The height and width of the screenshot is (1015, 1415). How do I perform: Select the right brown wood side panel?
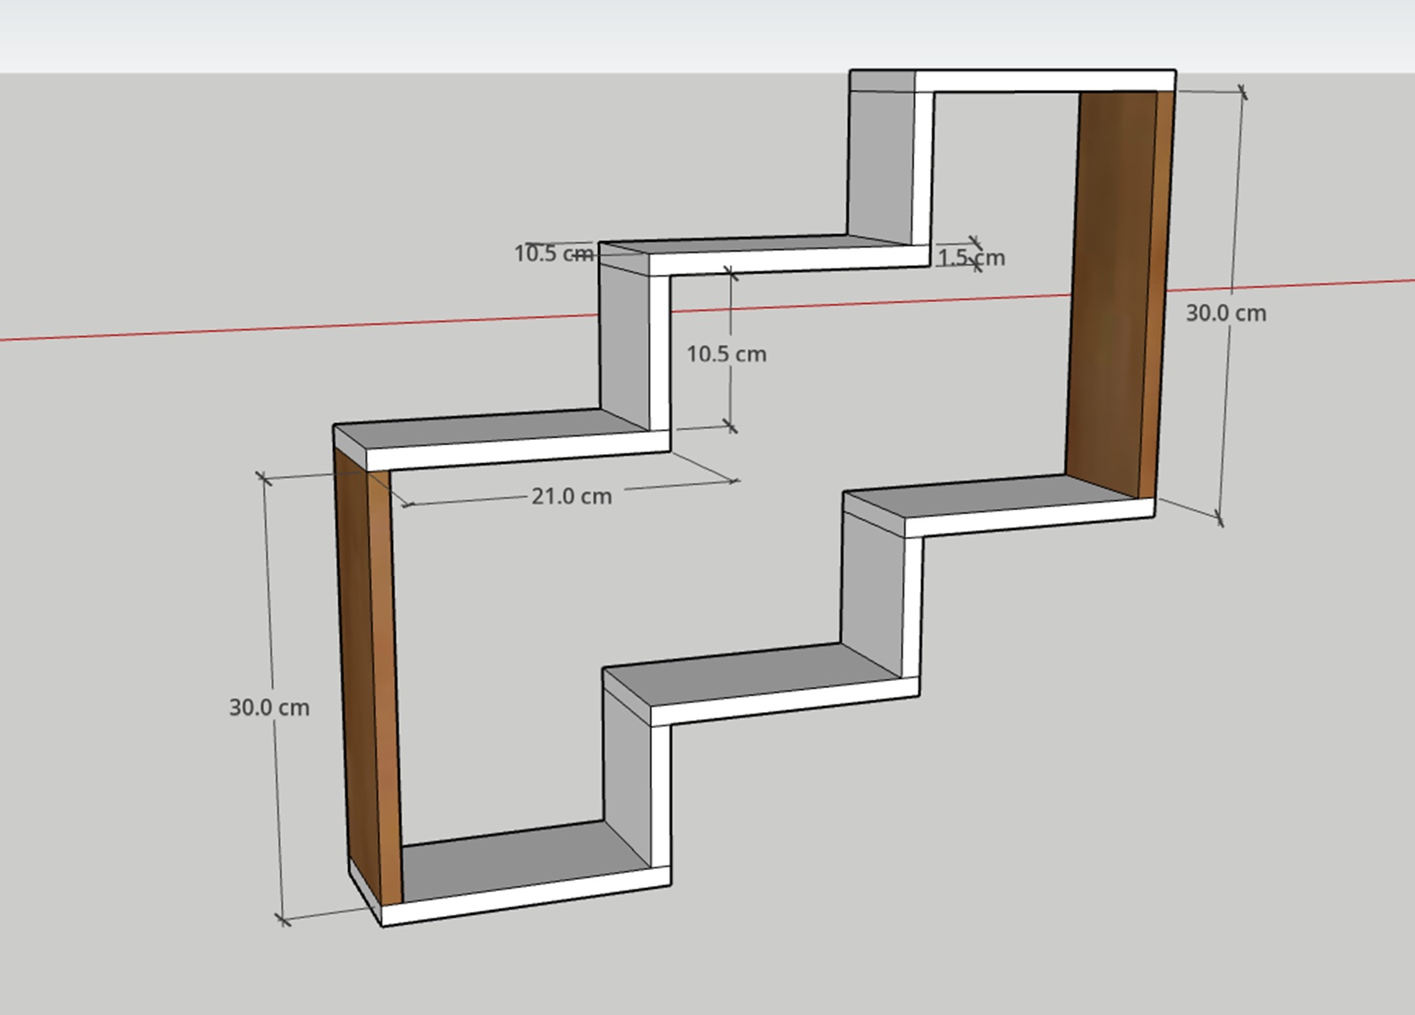pos(1115,292)
